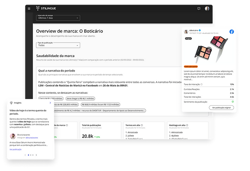Click 'Curtidas/Reações' row on post card
250x171 pixels.
pyautogui.click(x=209, y=89)
